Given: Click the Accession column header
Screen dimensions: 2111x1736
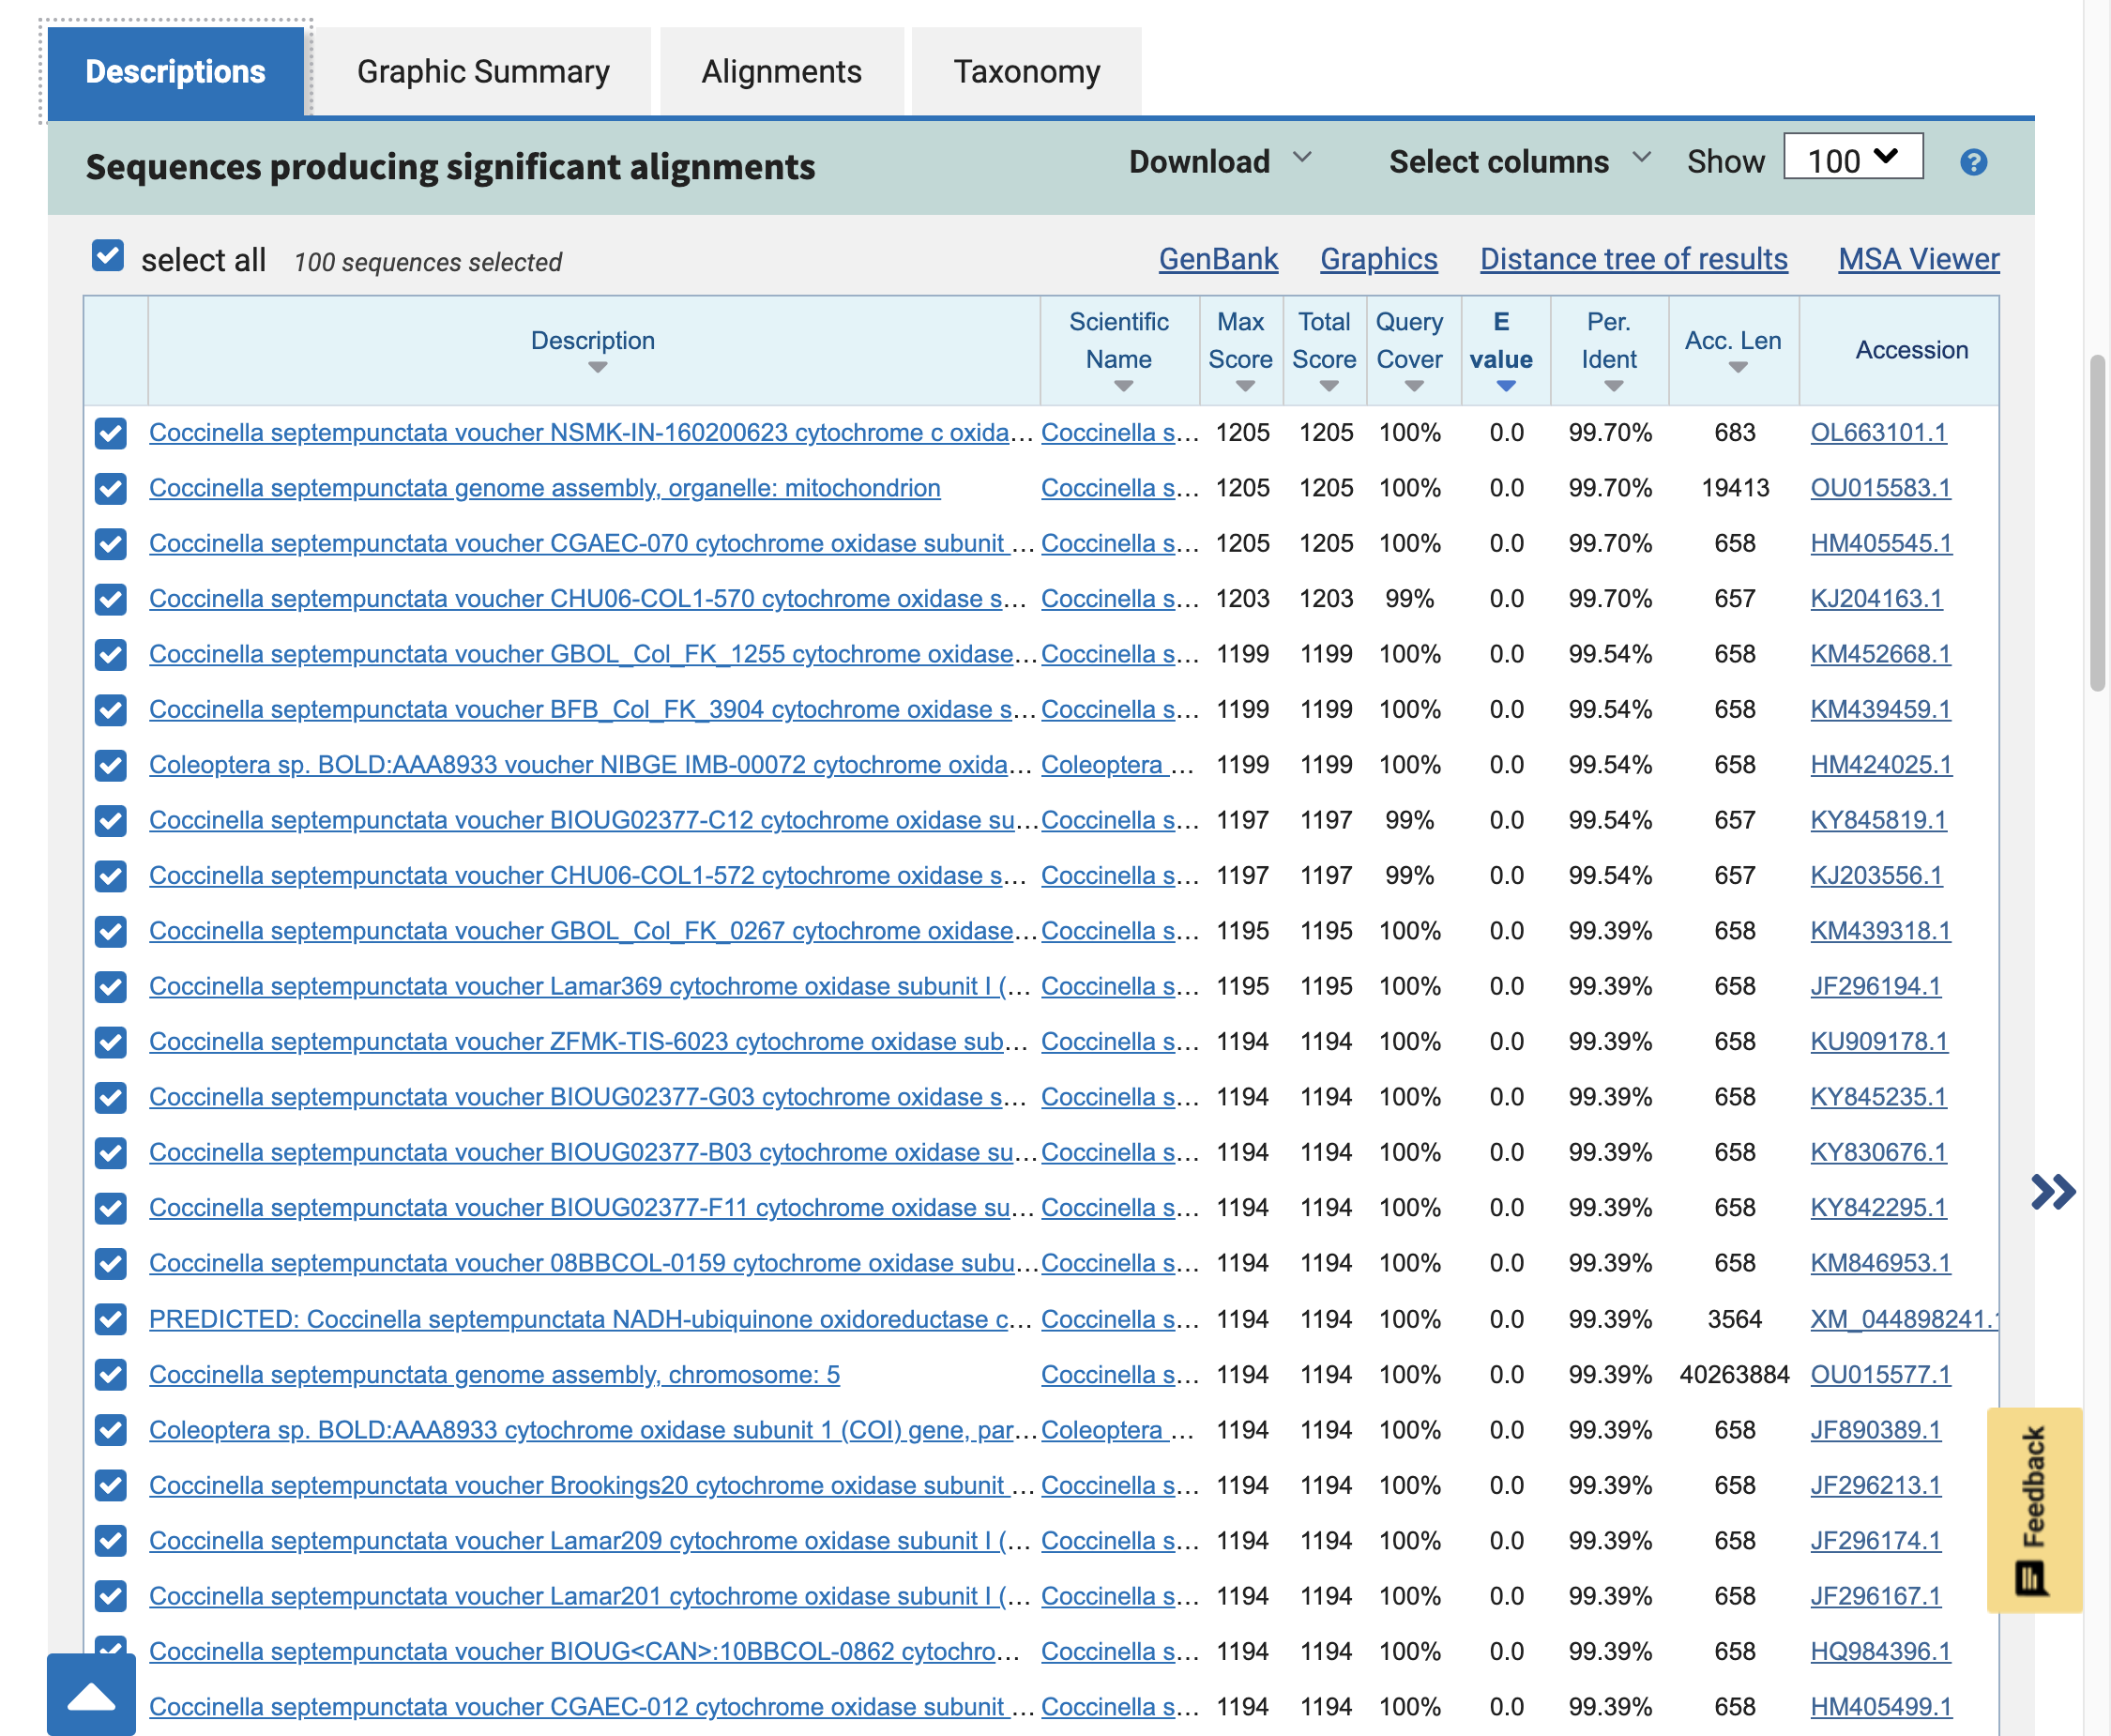Looking at the screenshot, I should coord(1911,350).
